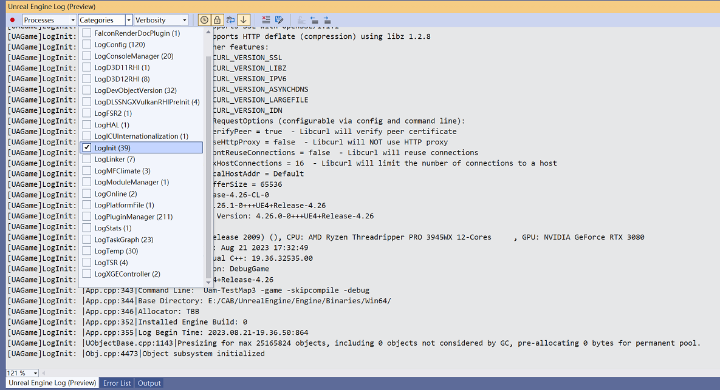This screenshot has height=390, width=720.
Task: Click the red record indicator icon
Action: click(12, 20)
